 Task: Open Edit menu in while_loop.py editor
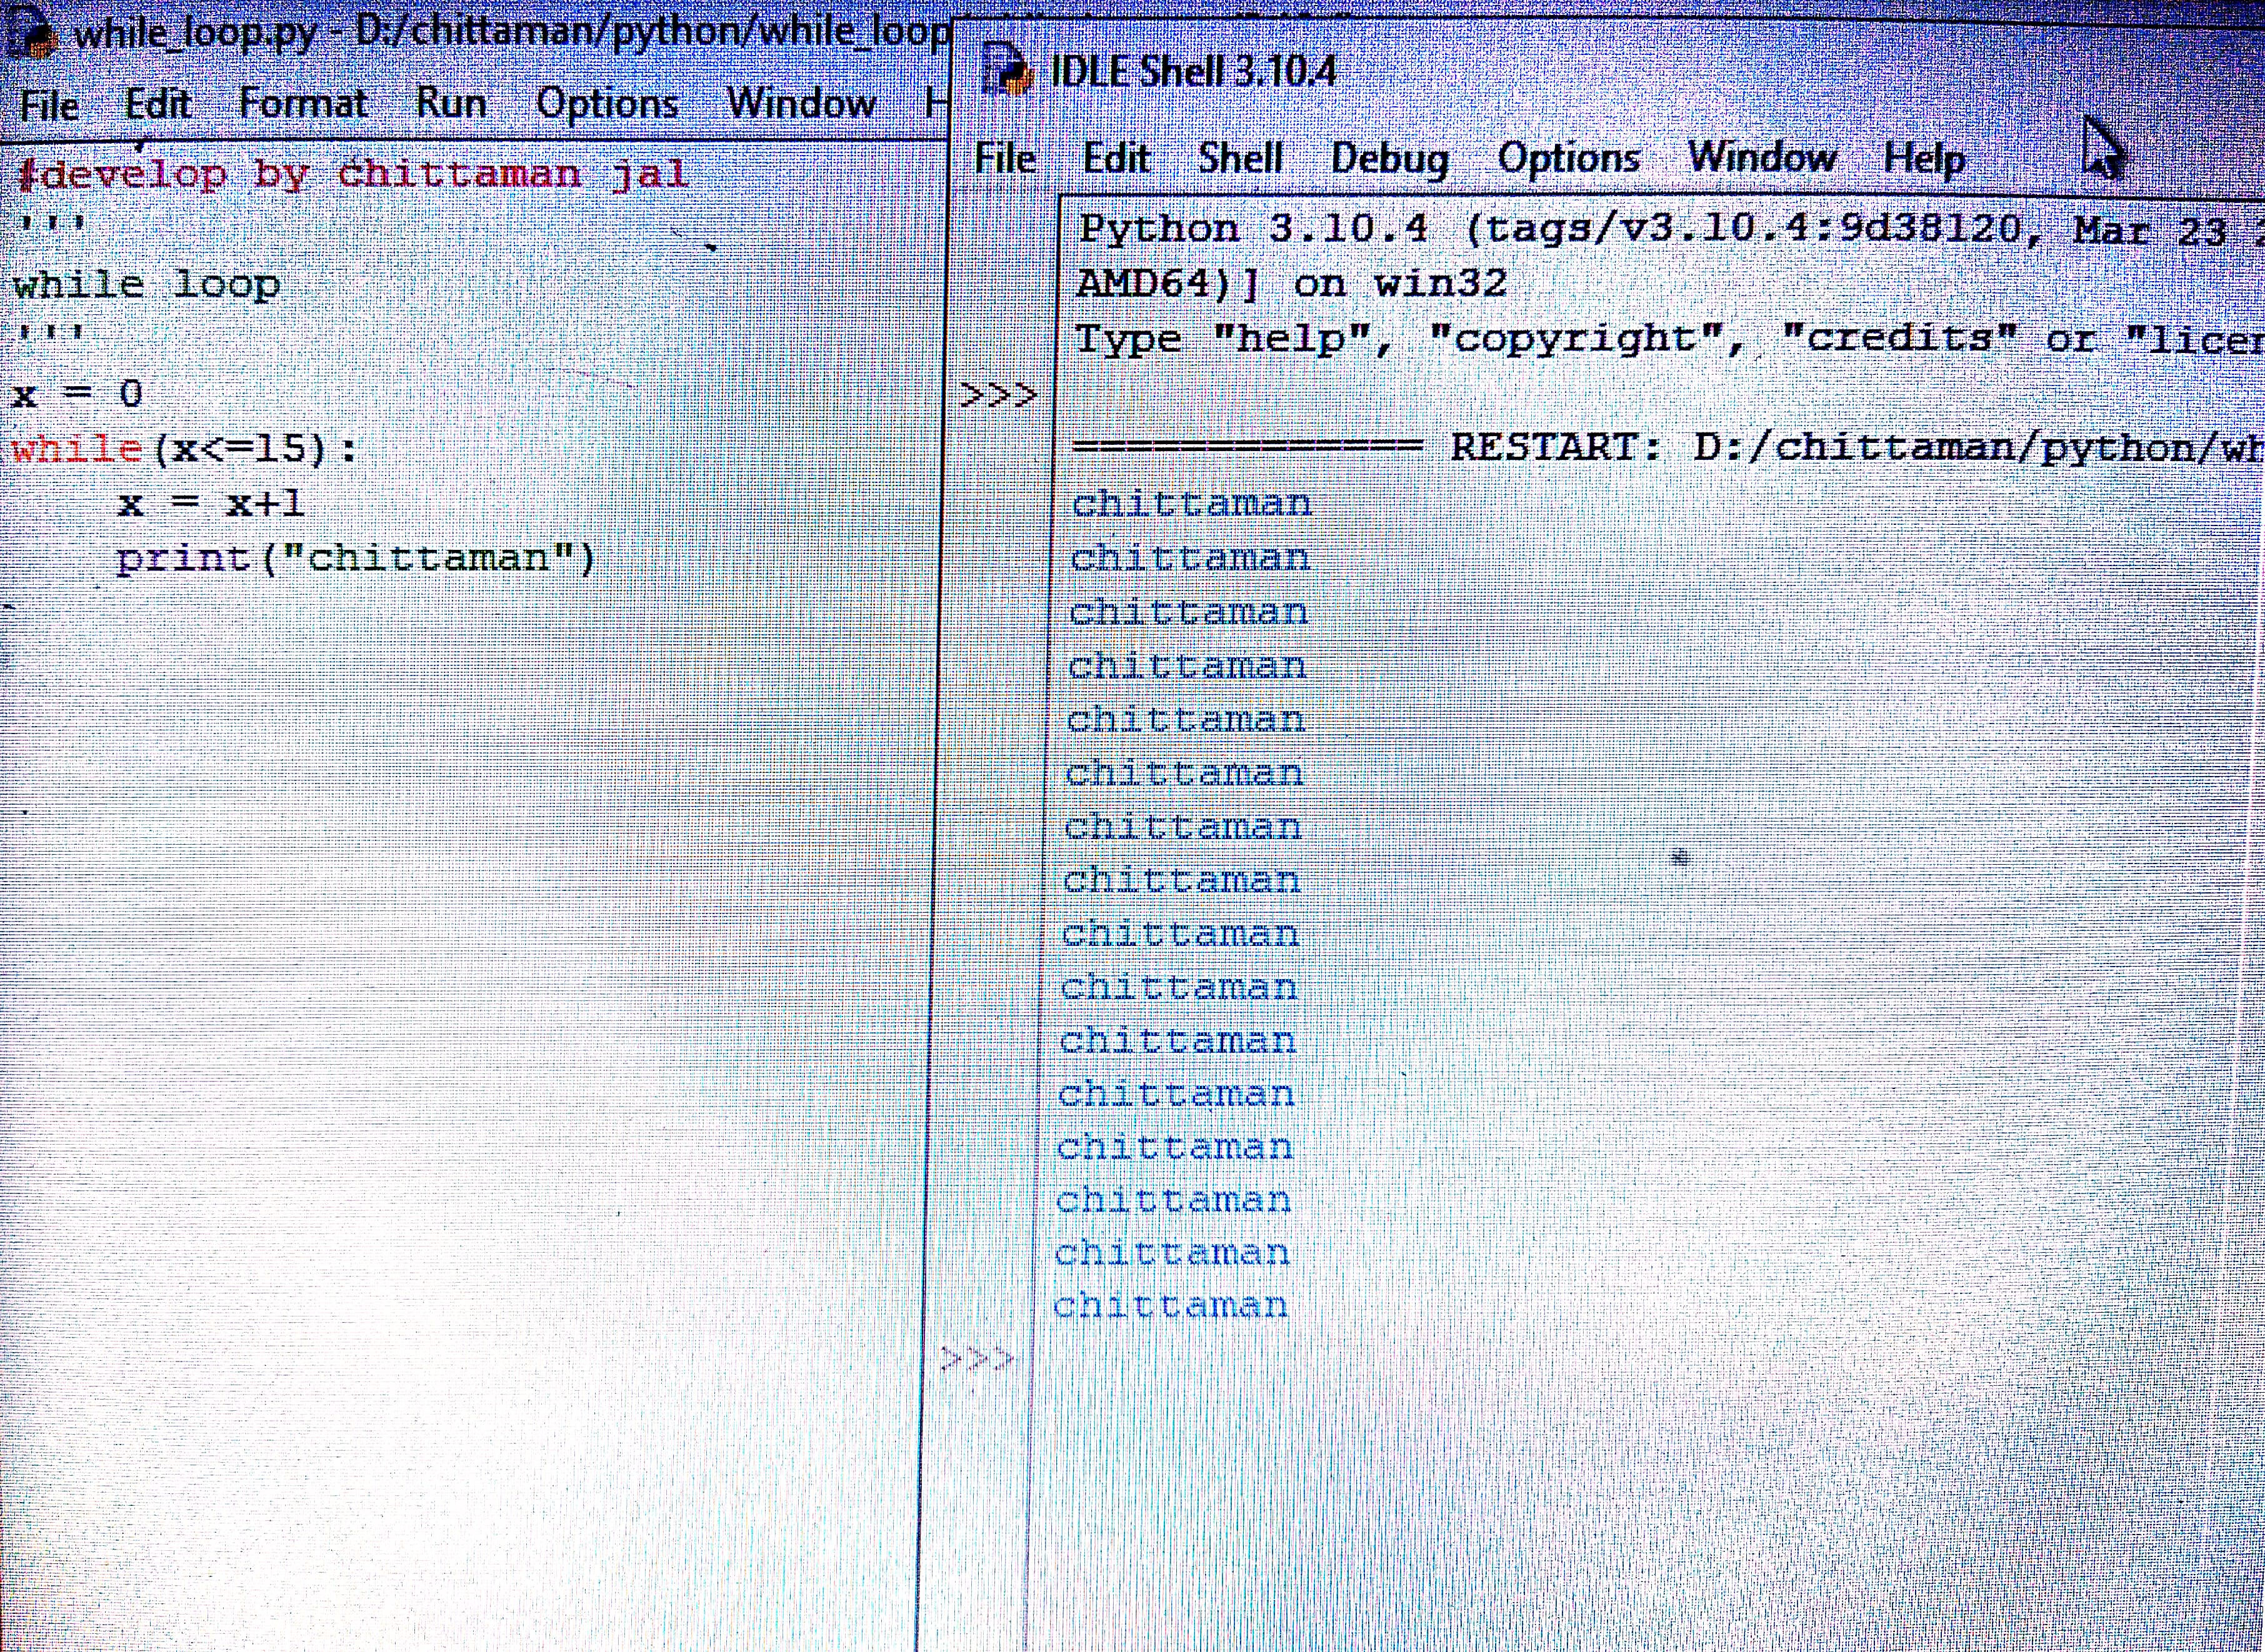click(158, 104)
